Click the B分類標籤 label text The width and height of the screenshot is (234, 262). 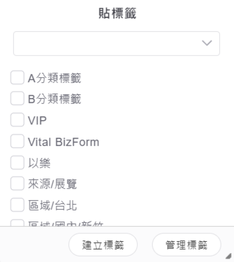54,100
